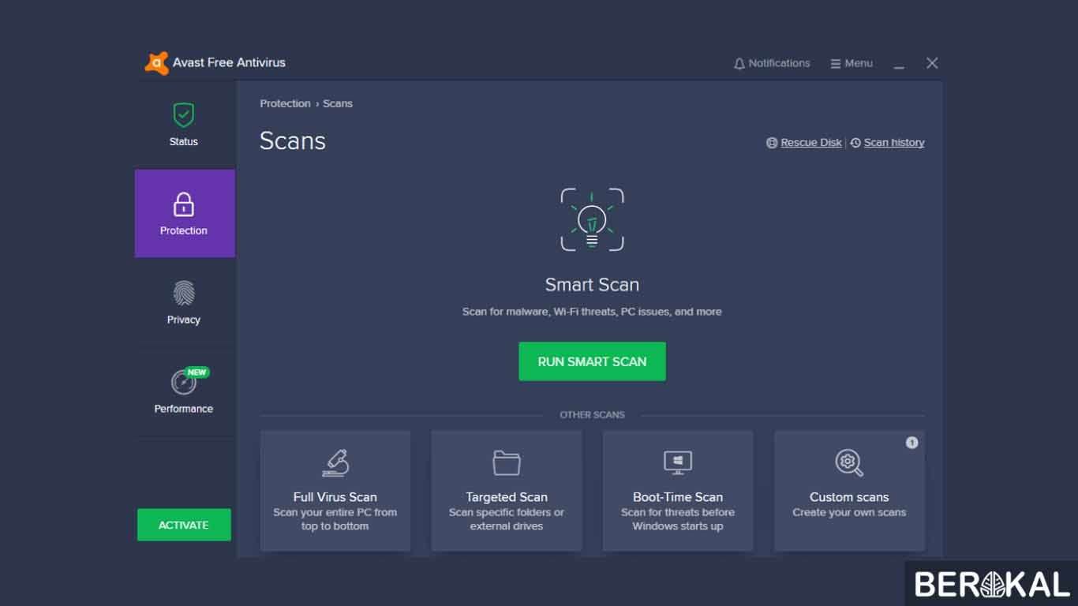
Task: Select "Full Virus Scan" title text
Action: tap(335, 497)
